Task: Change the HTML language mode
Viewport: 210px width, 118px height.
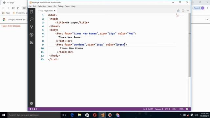Action: point(181,109)
